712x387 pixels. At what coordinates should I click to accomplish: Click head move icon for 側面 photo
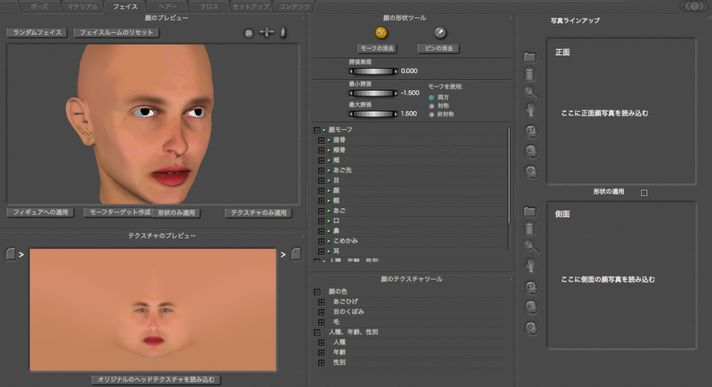point(531,327)
